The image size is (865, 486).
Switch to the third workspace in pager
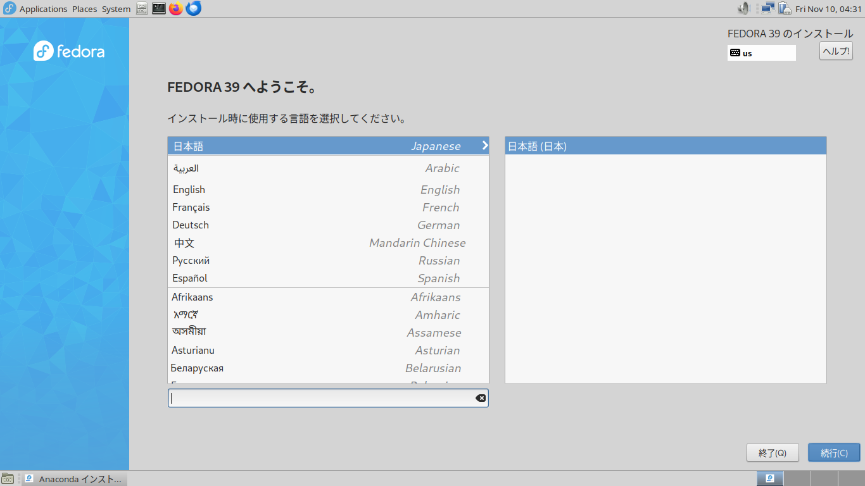[x=823, y=478]
